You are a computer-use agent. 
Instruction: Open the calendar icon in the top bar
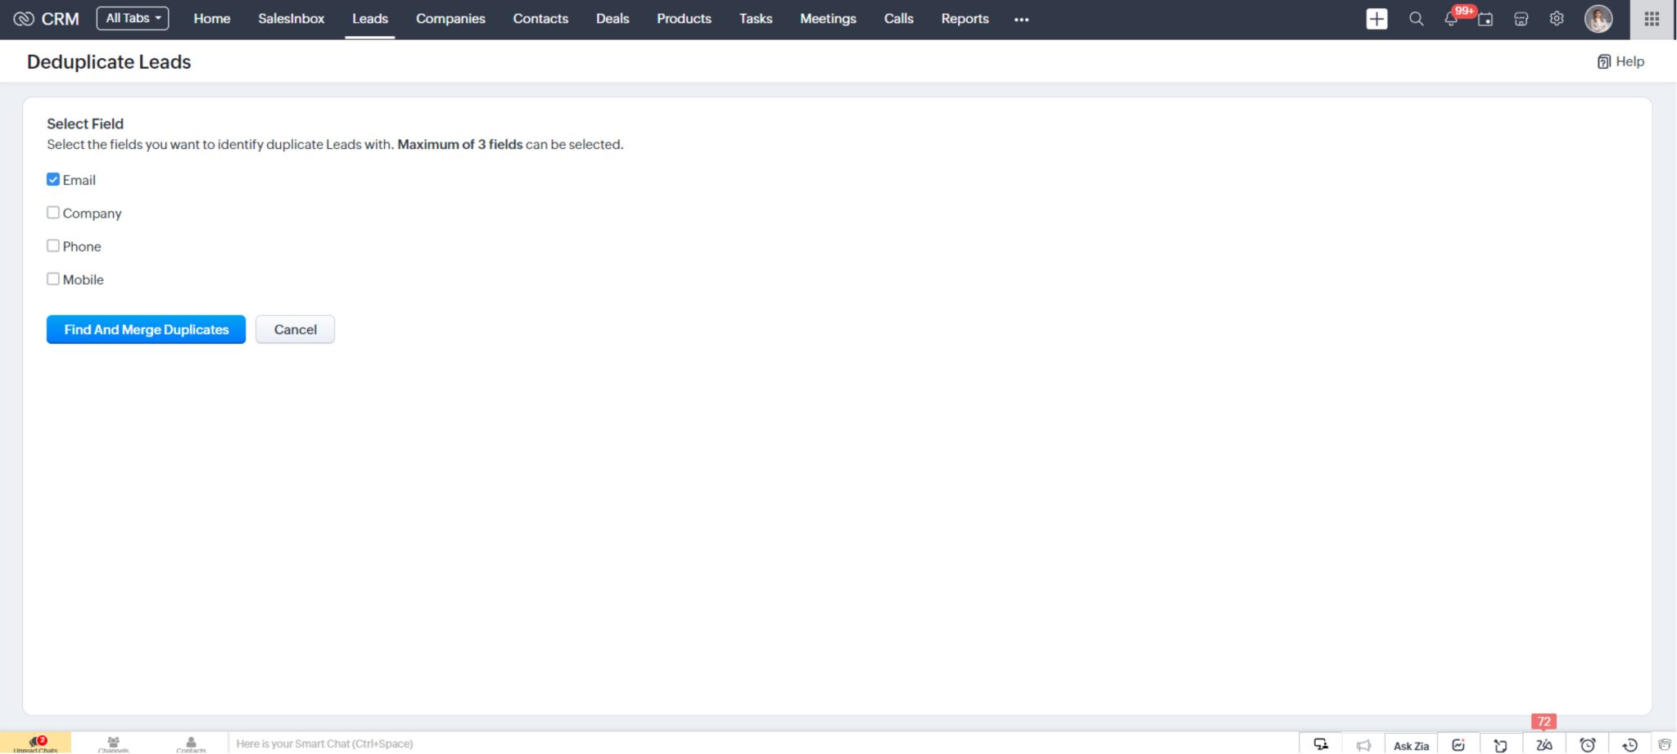1486,19
